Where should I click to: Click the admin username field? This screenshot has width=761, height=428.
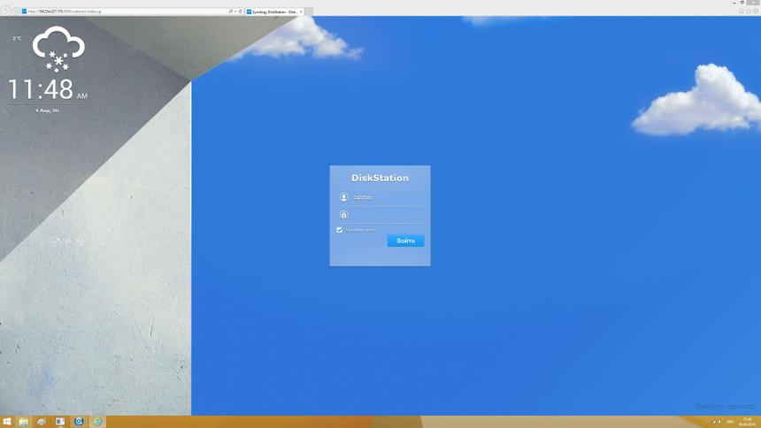[x=386, y=197]
